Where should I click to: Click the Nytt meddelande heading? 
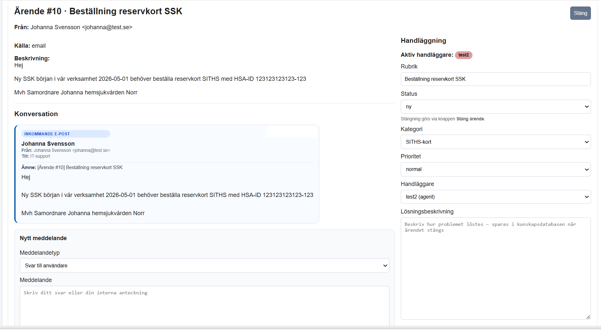43,238
